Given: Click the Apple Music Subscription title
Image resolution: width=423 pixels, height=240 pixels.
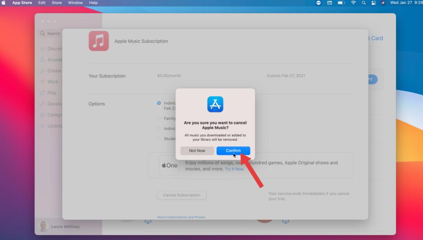Looking at the screenshot, I should pyautogui.click(x=141, y=41).
